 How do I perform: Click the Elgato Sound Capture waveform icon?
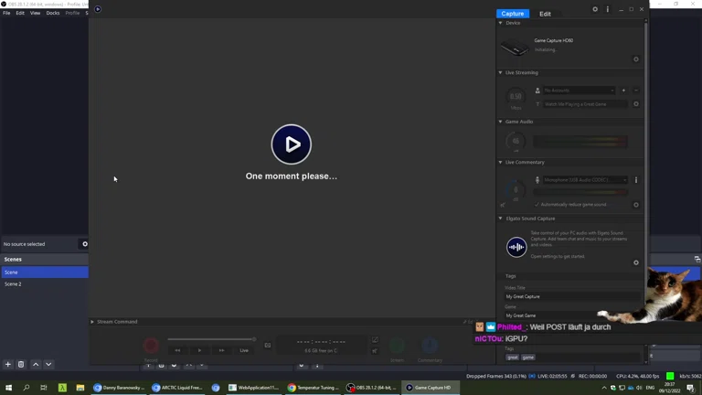pyautogui.click(x=516, y=247)
